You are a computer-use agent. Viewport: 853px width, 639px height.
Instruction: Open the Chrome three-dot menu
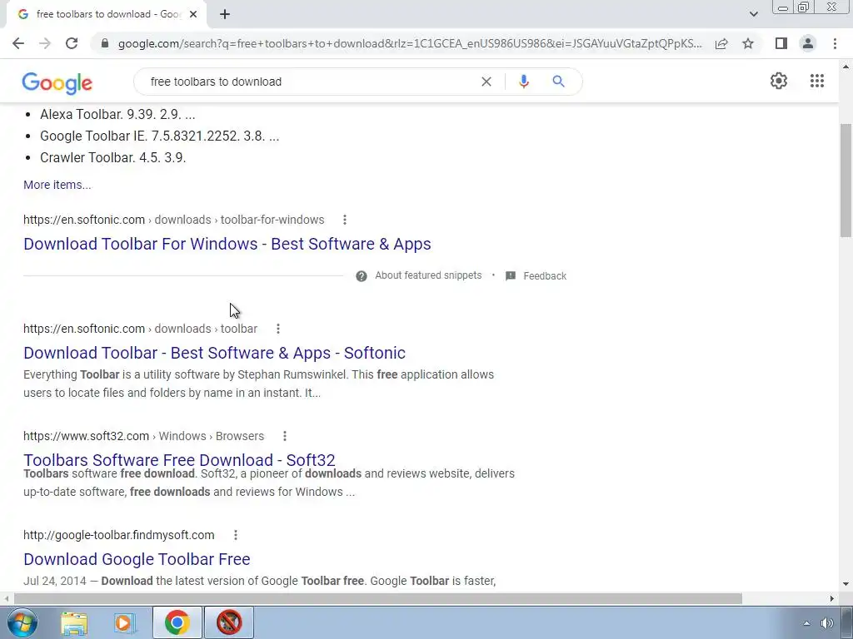coord(835,43)
